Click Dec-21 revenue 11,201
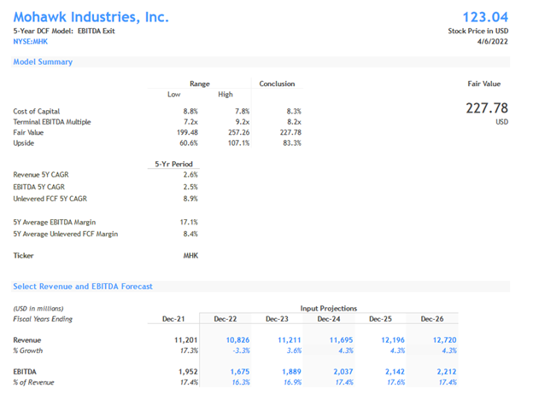 tap(186, 340)
